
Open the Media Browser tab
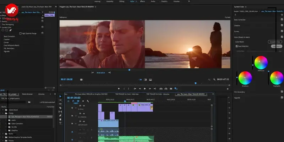tap(27, 94)
